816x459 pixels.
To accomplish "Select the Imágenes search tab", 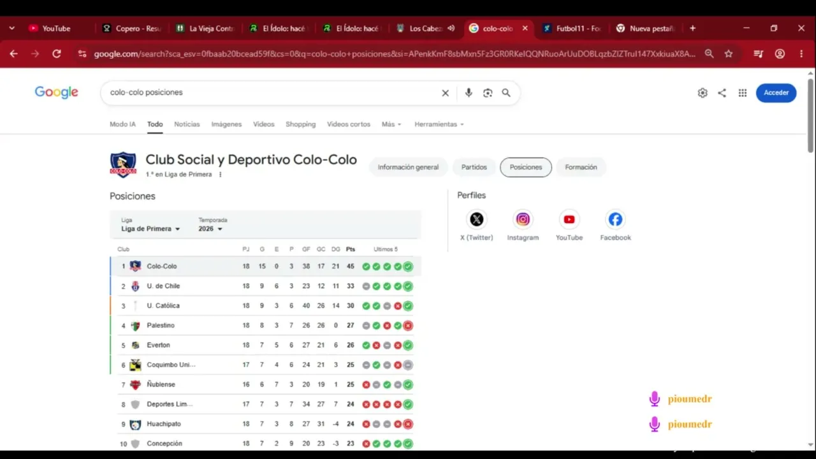I will [x=226, y=124].
